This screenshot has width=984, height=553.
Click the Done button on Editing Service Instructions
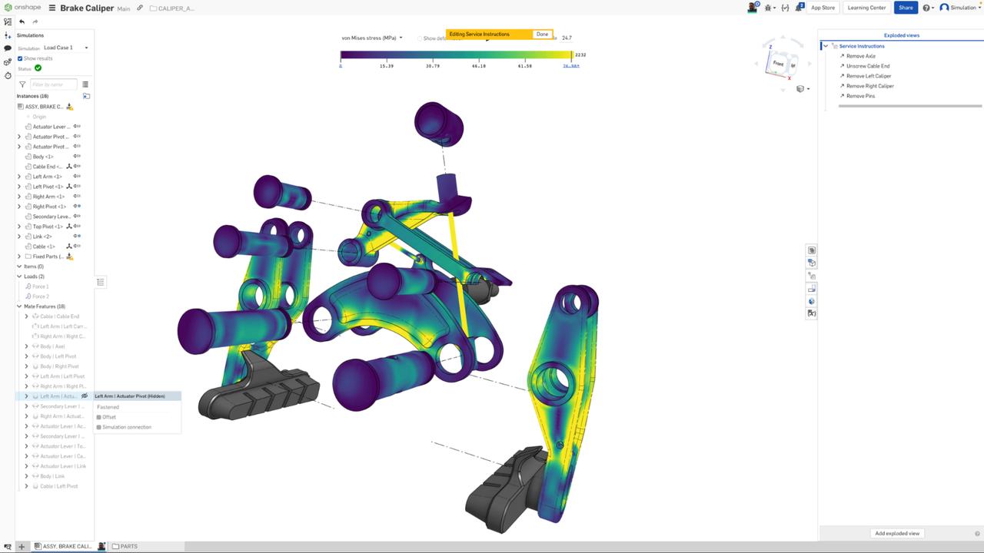[x=541, y=34]
